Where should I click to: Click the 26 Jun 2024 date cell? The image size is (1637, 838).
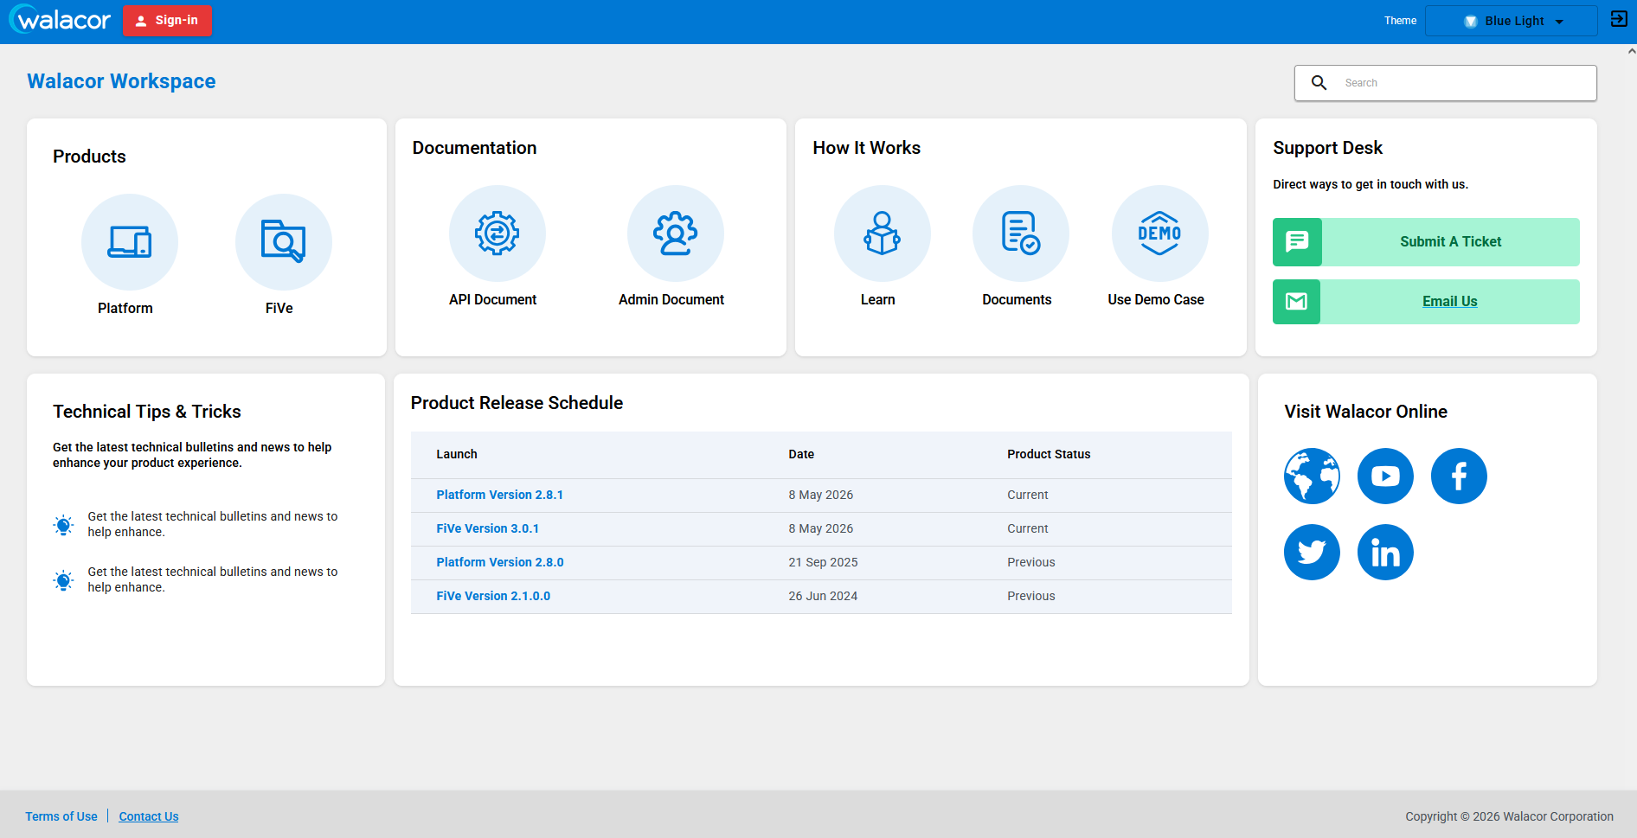823,597
